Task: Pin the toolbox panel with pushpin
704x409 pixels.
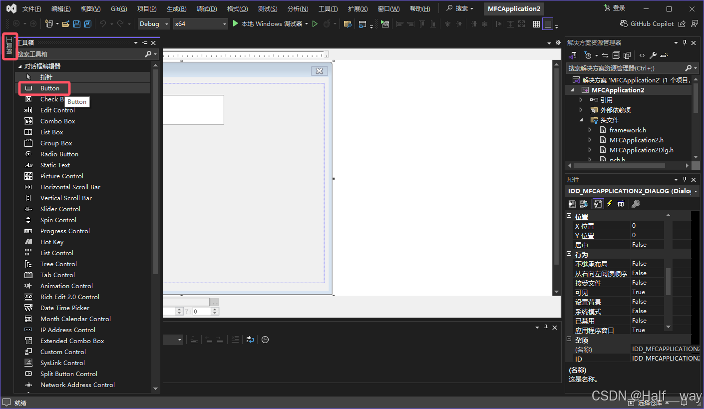Action: (x=144, y=43)
